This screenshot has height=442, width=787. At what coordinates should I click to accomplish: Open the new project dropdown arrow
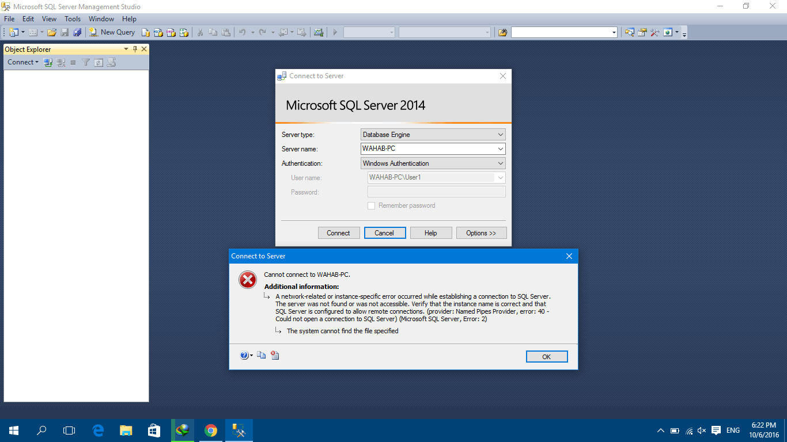[23, 32]
